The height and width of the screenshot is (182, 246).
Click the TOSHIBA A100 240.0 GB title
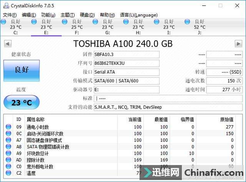click(123, 44)
